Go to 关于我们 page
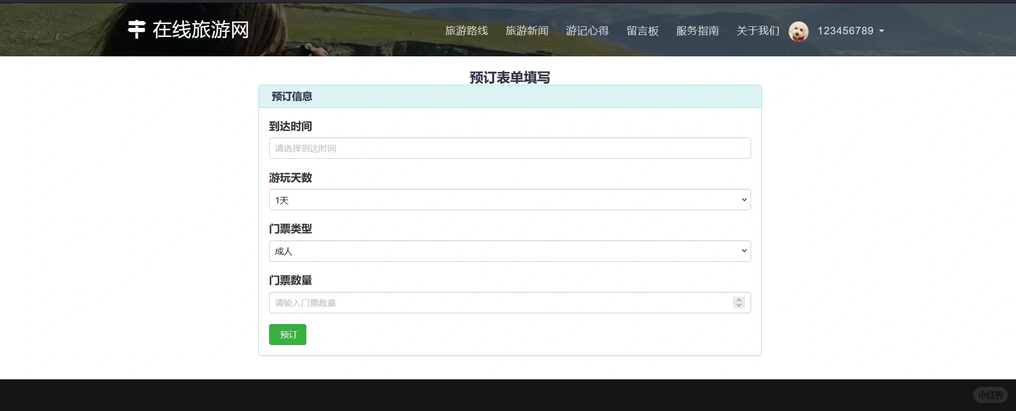Screen dimensions: 1016x411 coord(758,31)
